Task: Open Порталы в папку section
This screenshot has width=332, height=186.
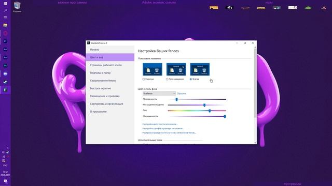Action: (110, 73)
